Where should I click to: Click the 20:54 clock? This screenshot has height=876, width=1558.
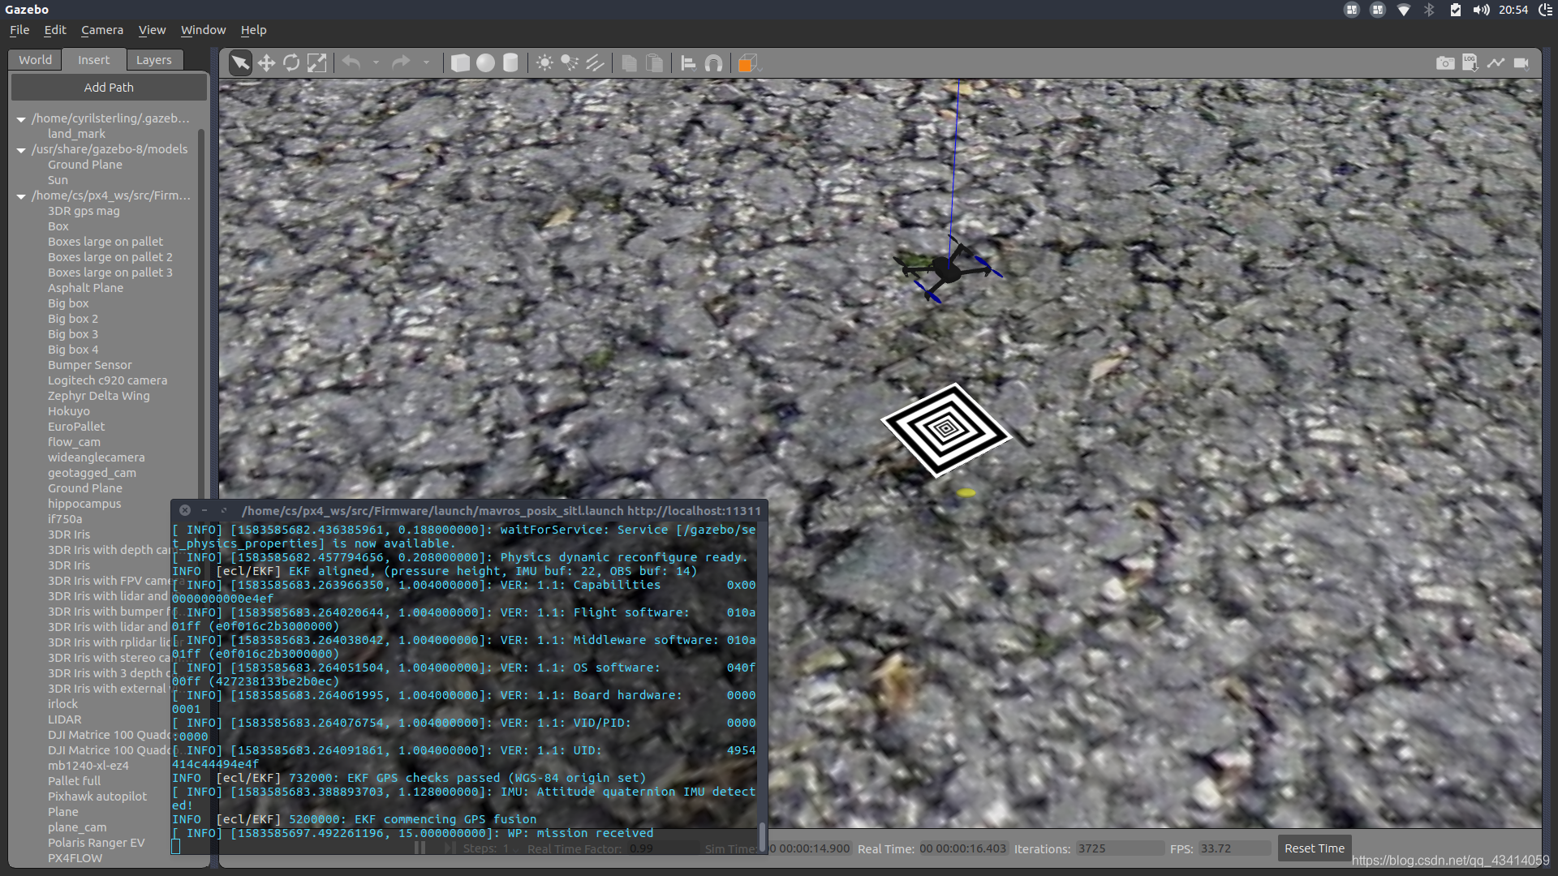tap(1513, 10)
